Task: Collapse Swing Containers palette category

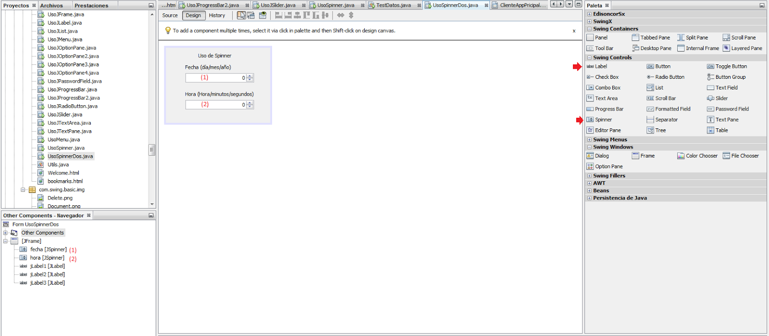Action: click(x=589, y=29)
